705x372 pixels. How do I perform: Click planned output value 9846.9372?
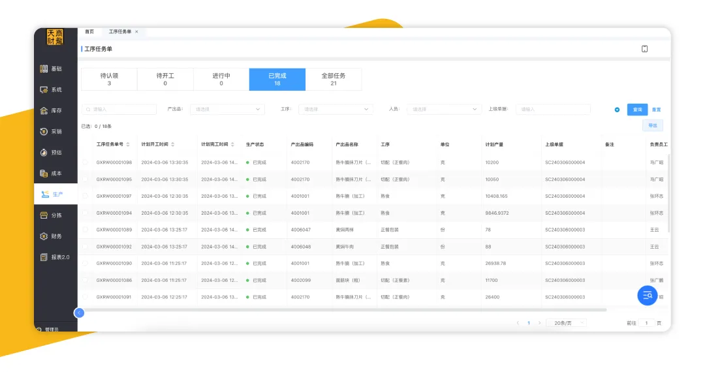pyautogui.click(x=497, y=213)
